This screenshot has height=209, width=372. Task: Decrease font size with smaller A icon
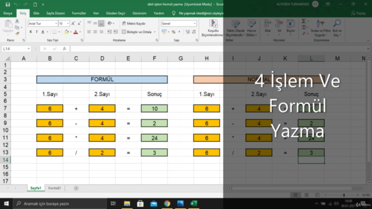79,23
